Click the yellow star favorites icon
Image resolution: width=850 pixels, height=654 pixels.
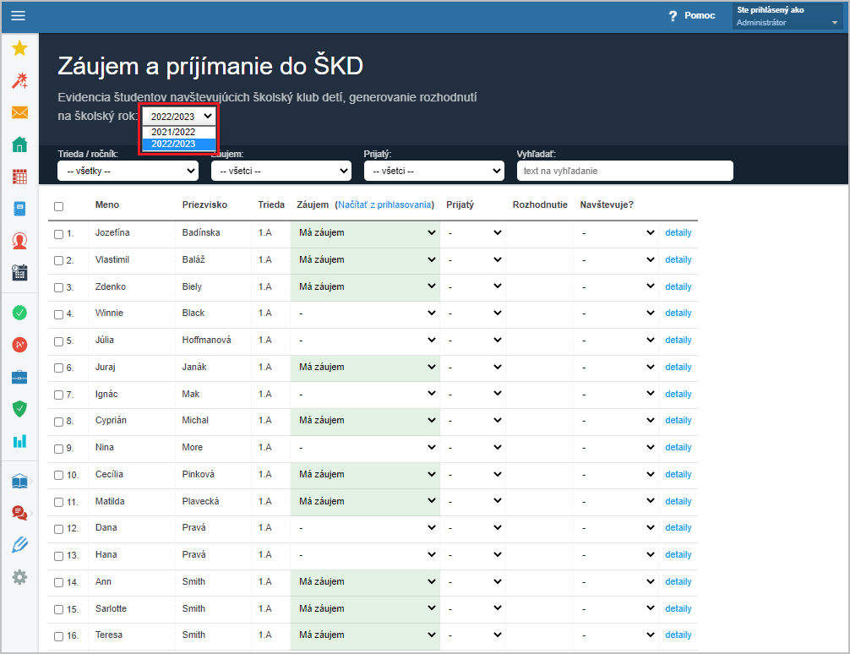pos(19,48)
